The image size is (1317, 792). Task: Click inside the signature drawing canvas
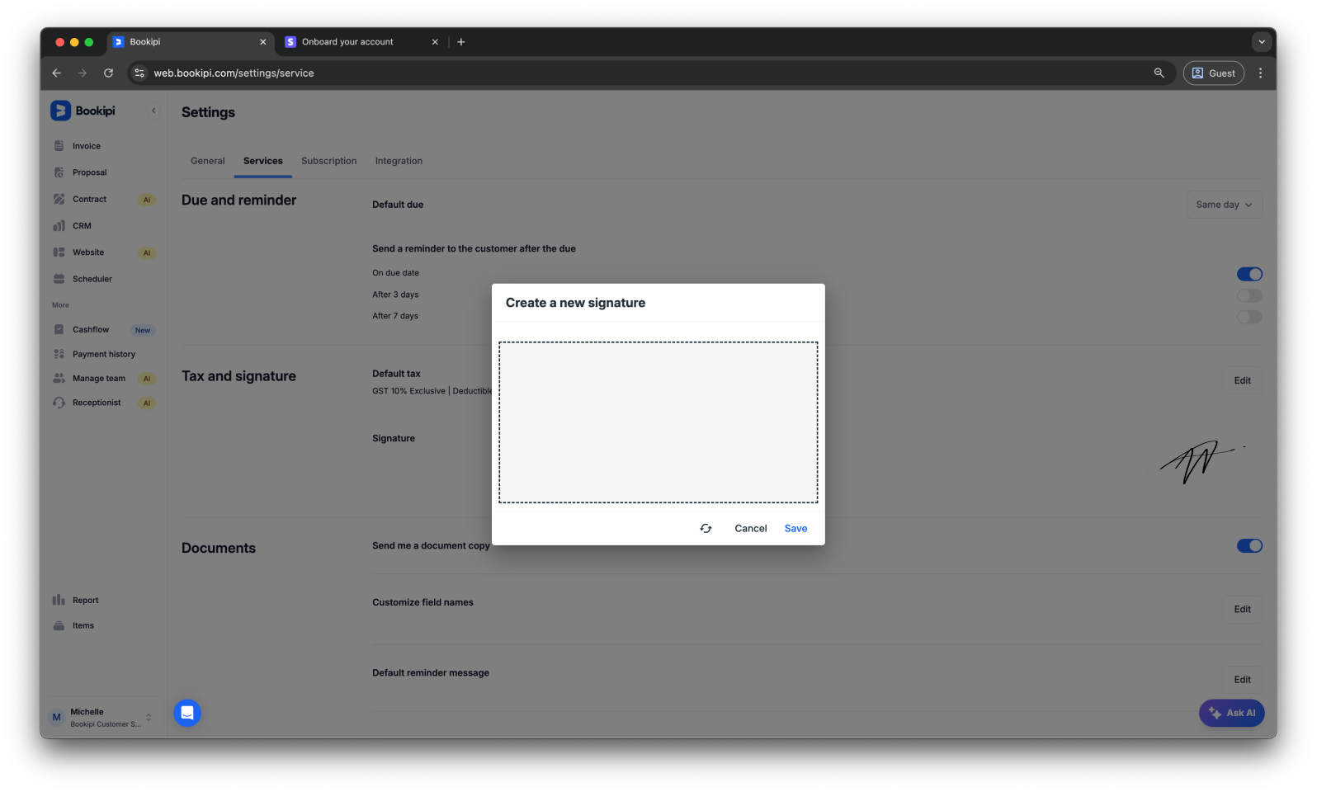tap(658, 422)
